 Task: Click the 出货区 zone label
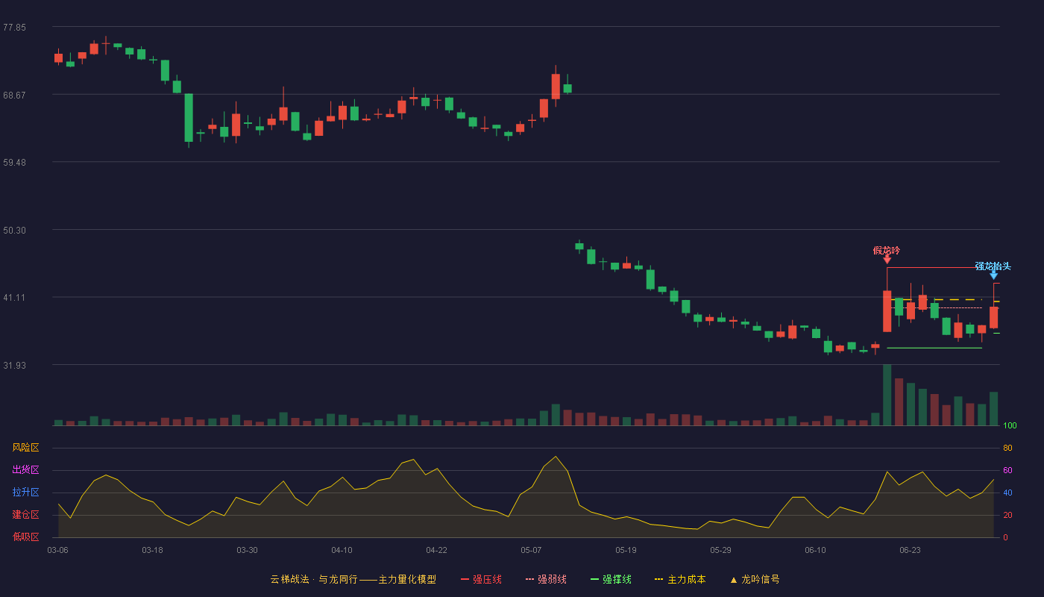pos(25,470)
